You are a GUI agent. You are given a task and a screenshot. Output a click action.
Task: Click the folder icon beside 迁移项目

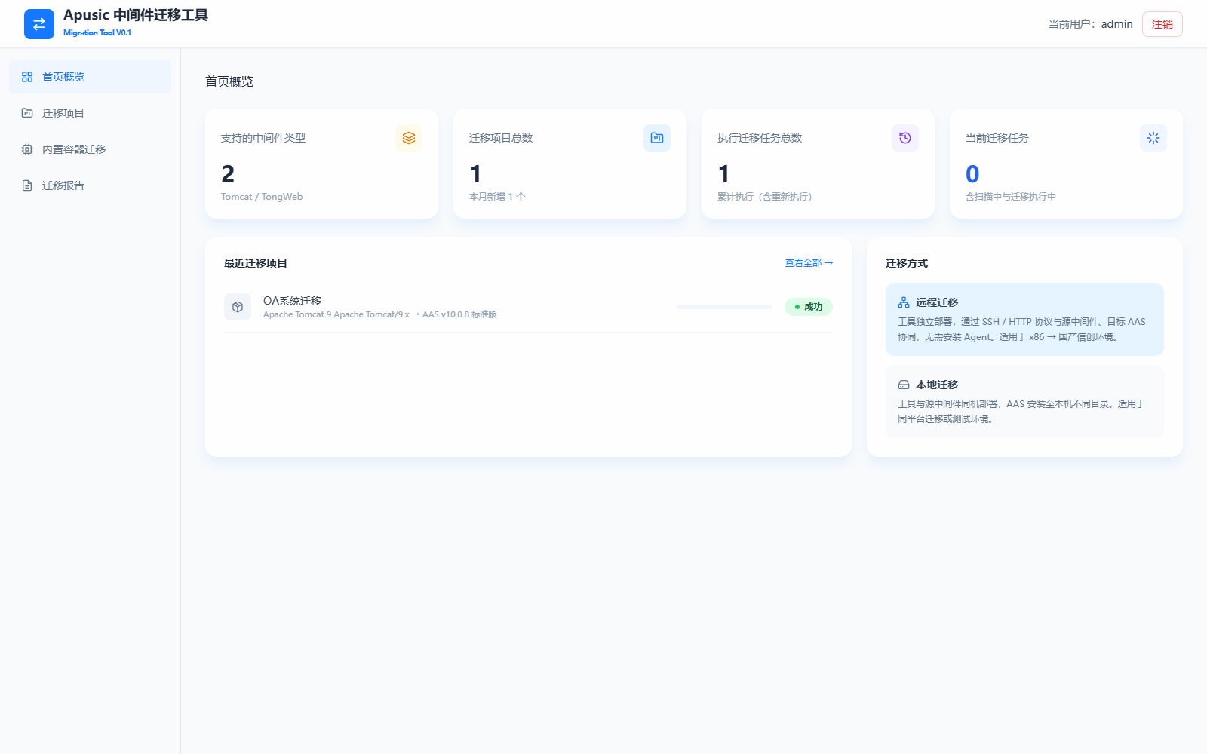[27, 113]
